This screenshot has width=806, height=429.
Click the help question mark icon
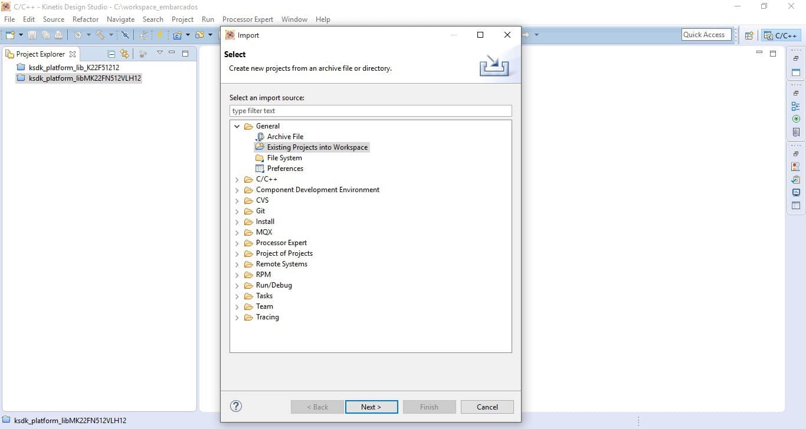coord(236,406)
